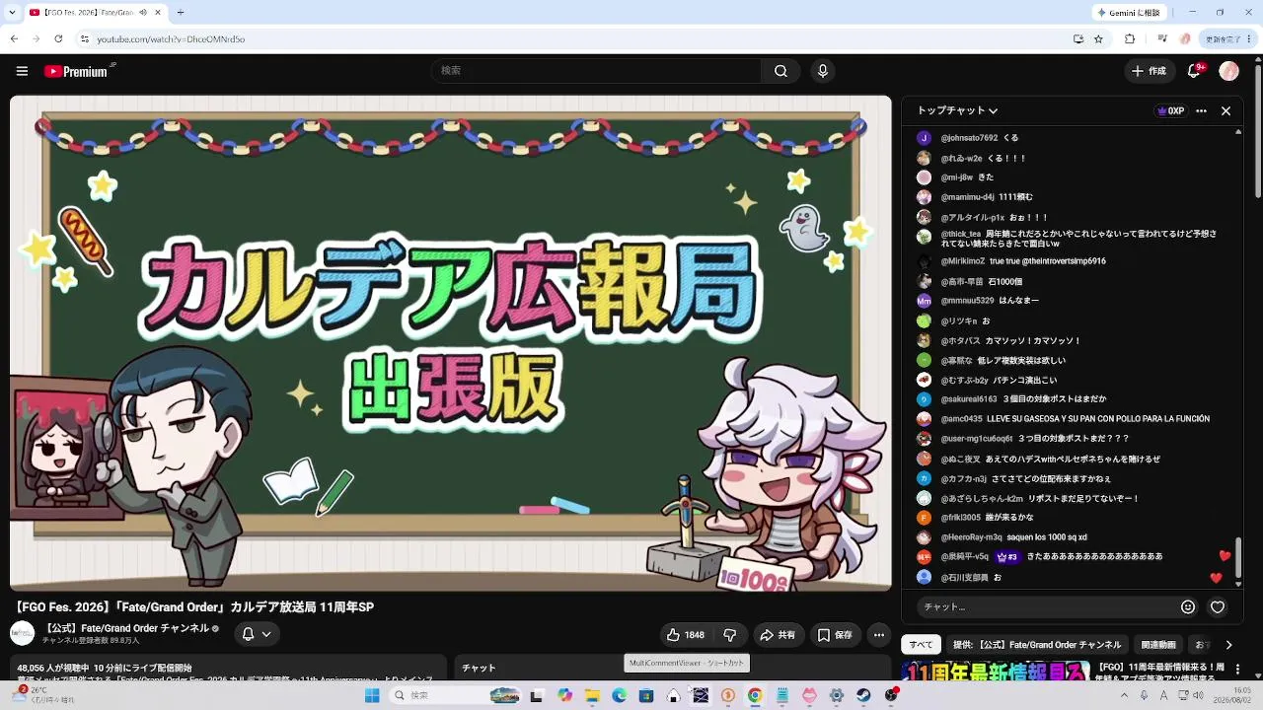Image resolution: width=1263 pixels, height=710 pixels.
Task: Dislike the video with thumbs down
Action: tap(730, 635)
